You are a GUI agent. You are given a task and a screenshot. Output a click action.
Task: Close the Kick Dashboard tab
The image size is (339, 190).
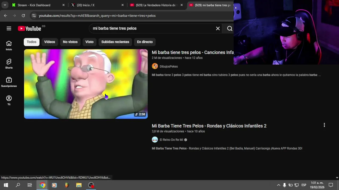63,5
